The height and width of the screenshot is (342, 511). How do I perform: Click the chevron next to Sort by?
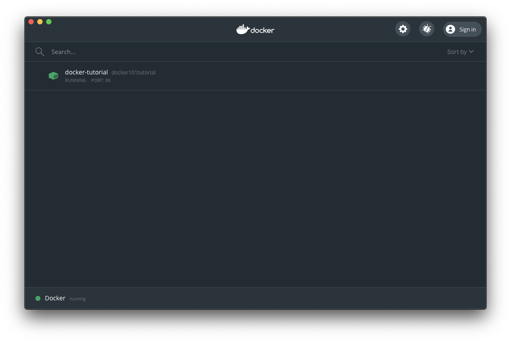click(471, 52)
